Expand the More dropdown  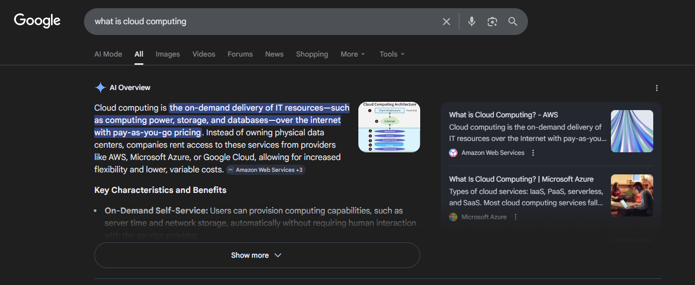point(353,54)
